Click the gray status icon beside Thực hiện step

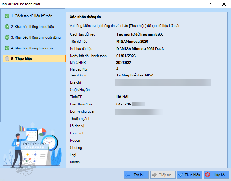tap(7, 59)
